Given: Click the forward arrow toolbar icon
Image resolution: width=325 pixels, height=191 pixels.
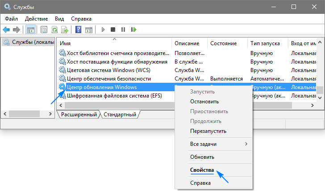Looking at the screenshot, I should pyautogui.click(x=17, y=30).
